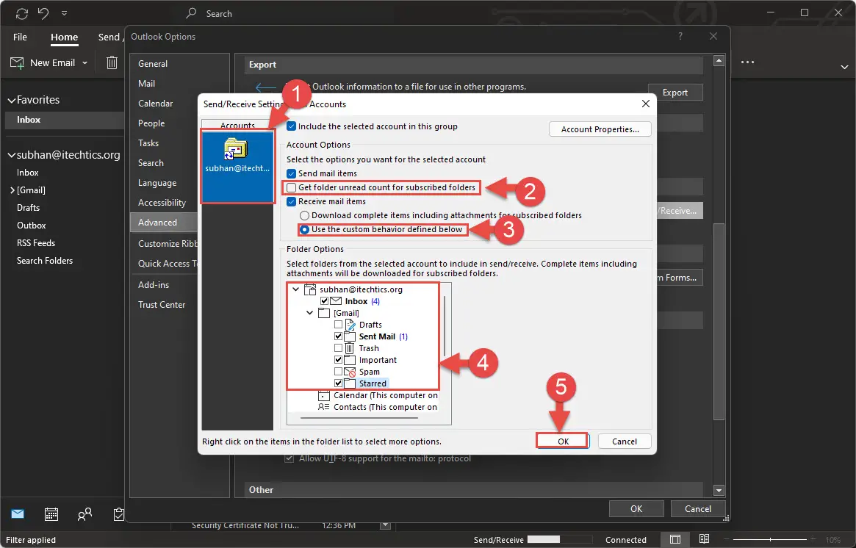This screenshot has width=856, height=548.
Task: Click the Outlook Options help question mark
Action: click(x=680, y=37)
